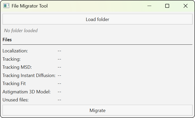The width and height of the screenshot is (195, 118).
Task: Click the Tracking label
Action: pos(12,59)
